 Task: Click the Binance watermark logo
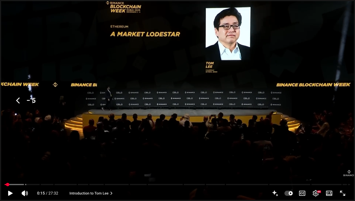tap(349, 173)
